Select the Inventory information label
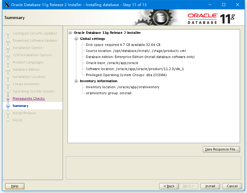Image resolution: width=247 pixels, height=193 pixels. click(99, 81)
